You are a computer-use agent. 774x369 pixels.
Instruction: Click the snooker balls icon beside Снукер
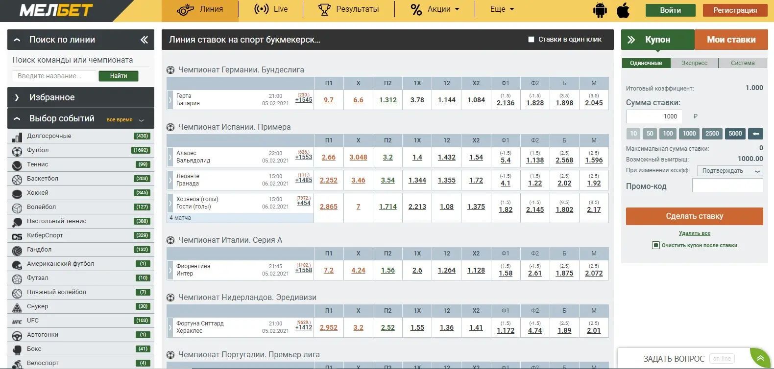tap(17, 307)
